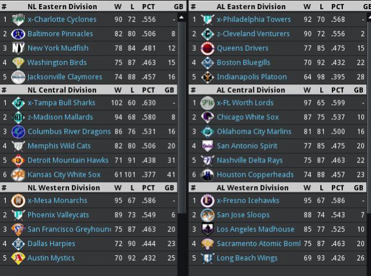
Task: Select the Queens Drivers team logo
Action: coord(207,48)
